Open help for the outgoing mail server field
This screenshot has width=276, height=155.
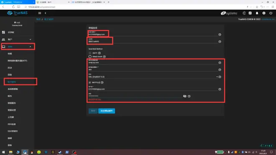[x=220, y=63]
